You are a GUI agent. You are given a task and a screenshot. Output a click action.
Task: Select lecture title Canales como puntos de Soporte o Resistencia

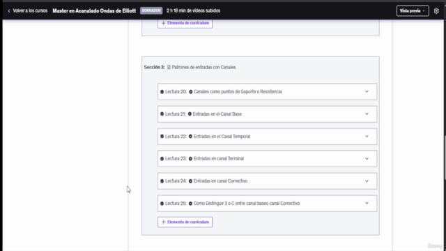[238, 91]
